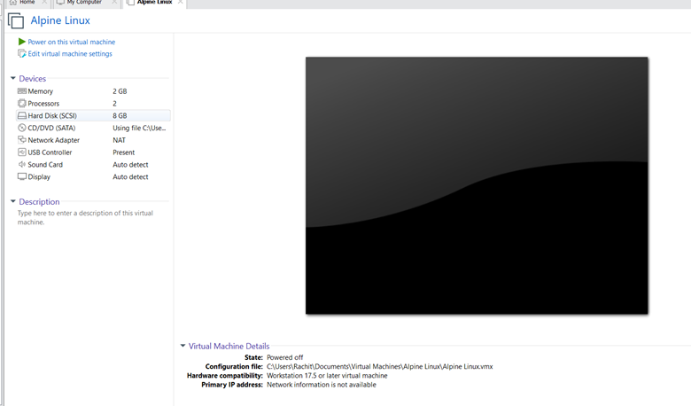The width and height of the screenshot is (691, 406).
Task: Select the Processors chip icon
Action: coord(22,103)
